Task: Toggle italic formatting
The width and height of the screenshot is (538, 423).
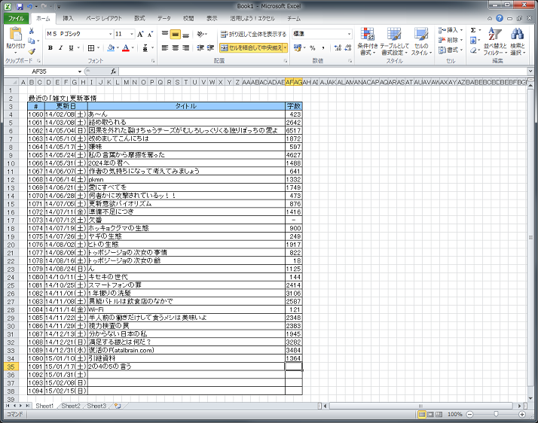Action: pyautogui.click(x=60, y=47)
